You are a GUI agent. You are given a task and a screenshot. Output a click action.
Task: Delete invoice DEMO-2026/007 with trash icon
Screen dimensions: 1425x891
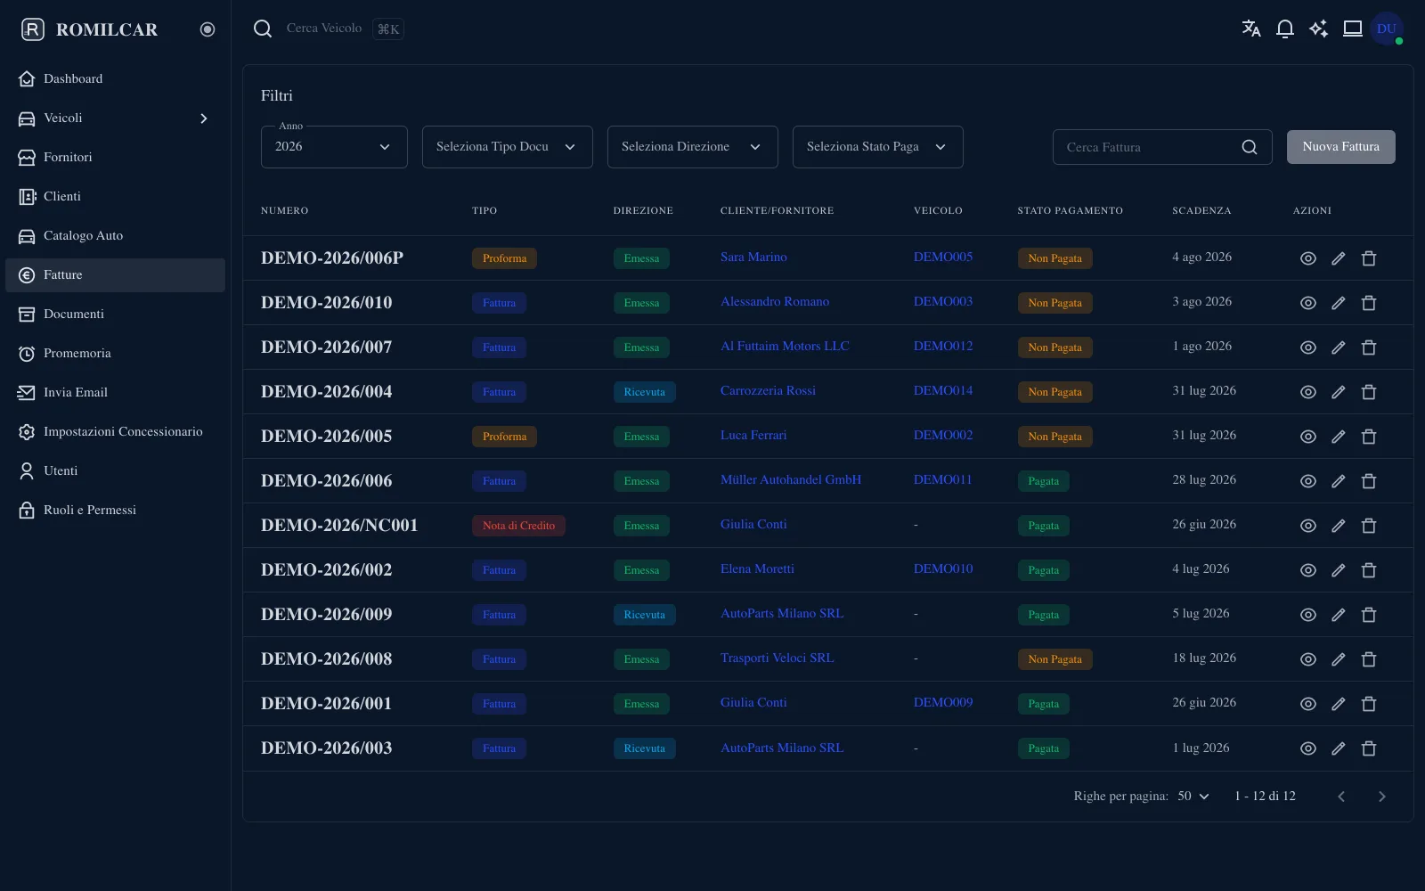click(1369, 347)
